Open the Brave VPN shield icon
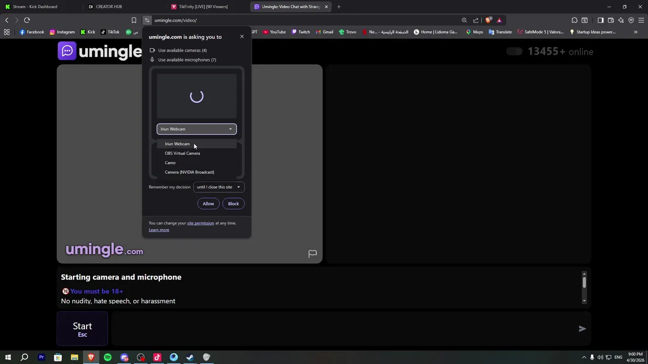Viewport: 648px width, 364px height. pos(631,20)
